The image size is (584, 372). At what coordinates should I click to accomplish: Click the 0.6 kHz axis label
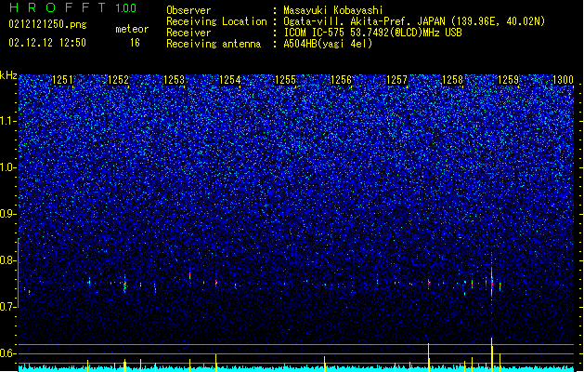(x=8, y=353)
